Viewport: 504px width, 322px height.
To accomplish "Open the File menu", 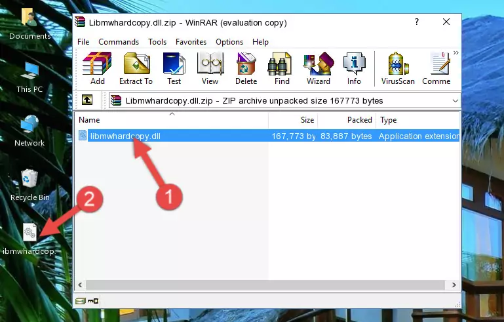I will click(83, 42).
